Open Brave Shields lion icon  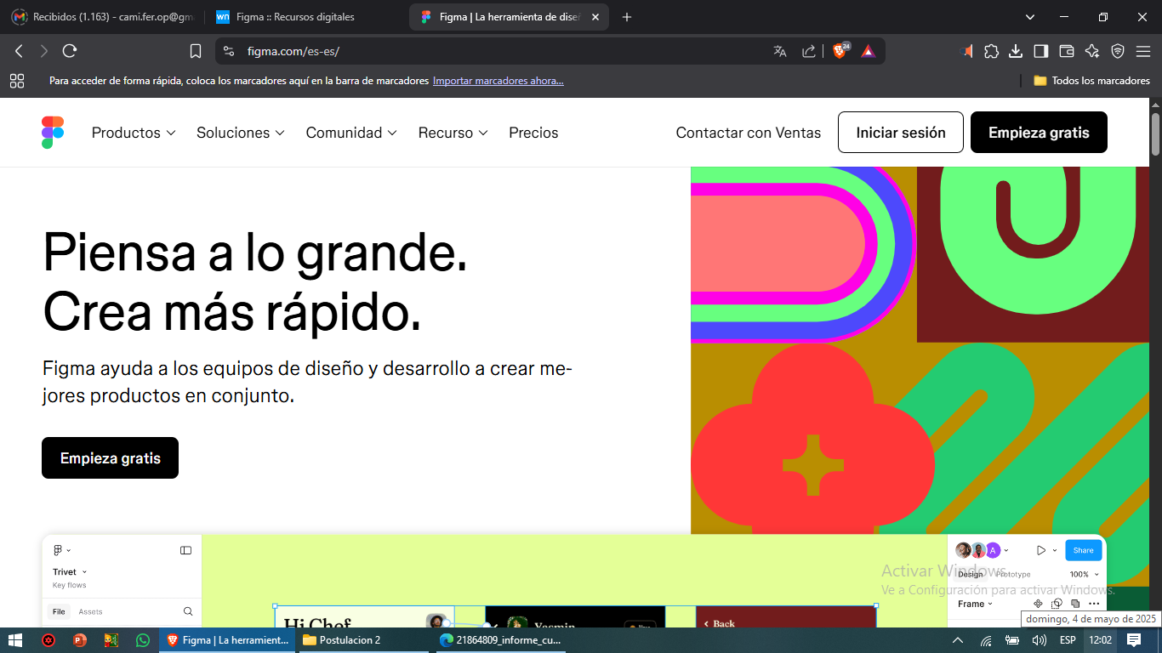click(x=840, y=51)
